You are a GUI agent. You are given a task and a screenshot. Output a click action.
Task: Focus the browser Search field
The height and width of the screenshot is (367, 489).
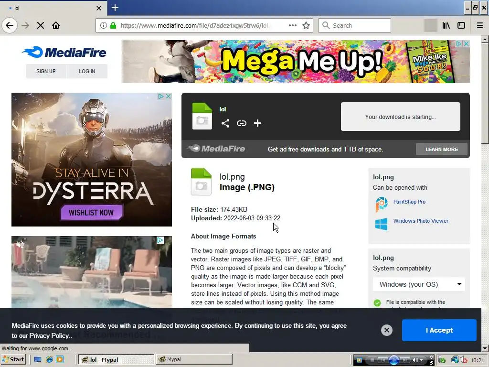tap(355, 25)
